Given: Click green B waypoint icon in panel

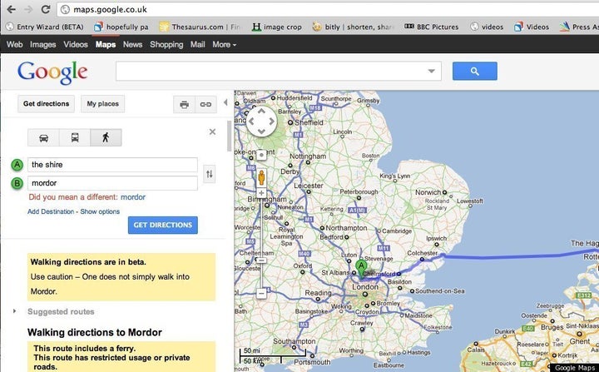Looking at the screenshot, I should tap(17, 183).
